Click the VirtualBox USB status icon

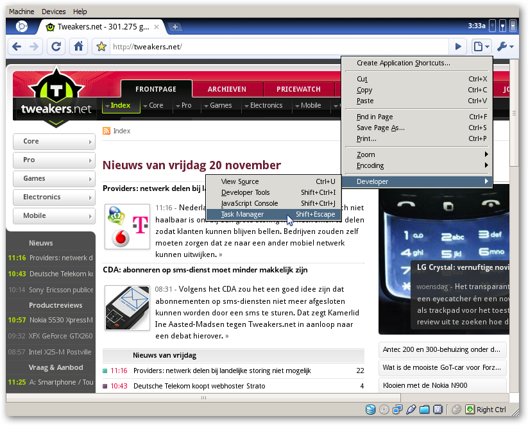pyautogui.click(x=411, y=410)
